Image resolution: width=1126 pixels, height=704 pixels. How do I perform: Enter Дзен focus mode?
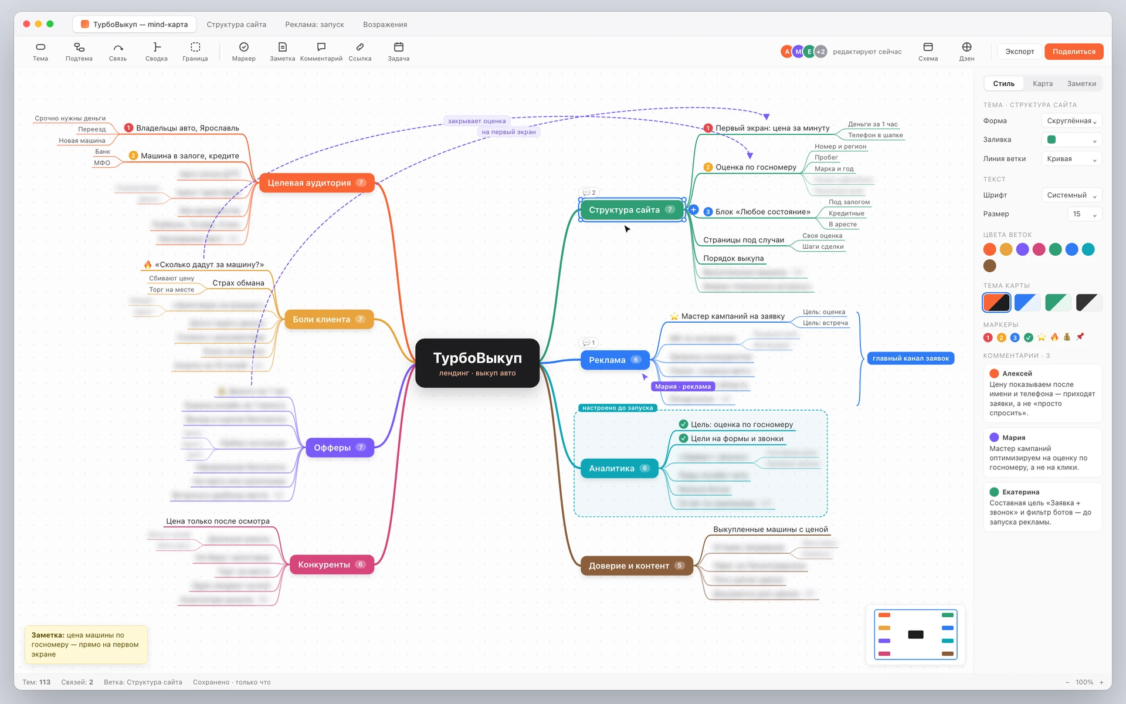point(966,52)
